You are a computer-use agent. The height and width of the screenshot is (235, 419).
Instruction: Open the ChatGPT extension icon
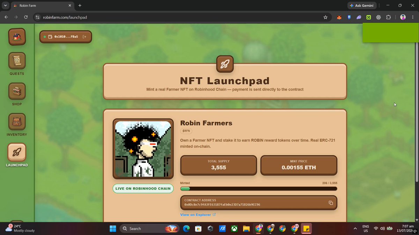point(378,17)
